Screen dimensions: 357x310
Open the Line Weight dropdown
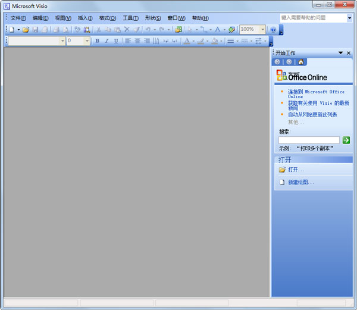pos(237,41)
